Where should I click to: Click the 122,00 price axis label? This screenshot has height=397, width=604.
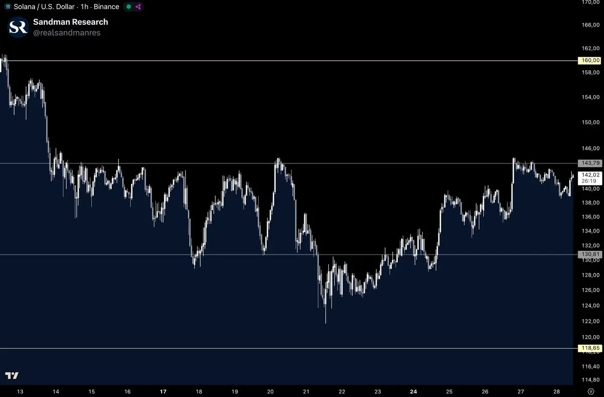590,321
